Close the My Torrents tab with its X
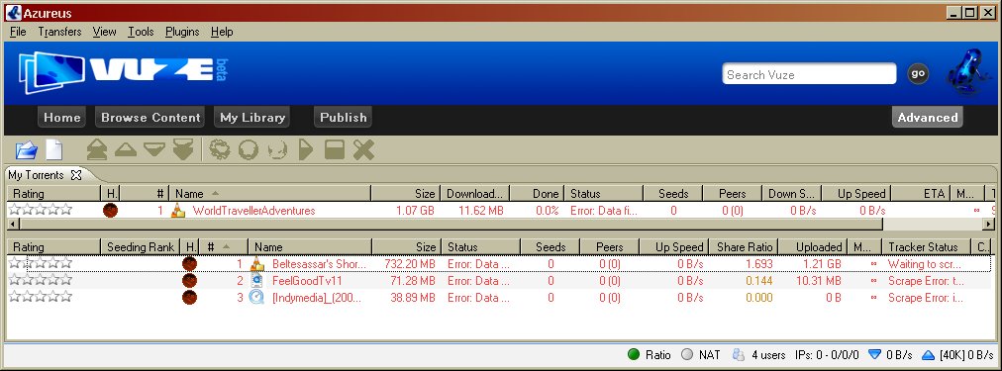 pyautogui.click(x=76, y=174)
